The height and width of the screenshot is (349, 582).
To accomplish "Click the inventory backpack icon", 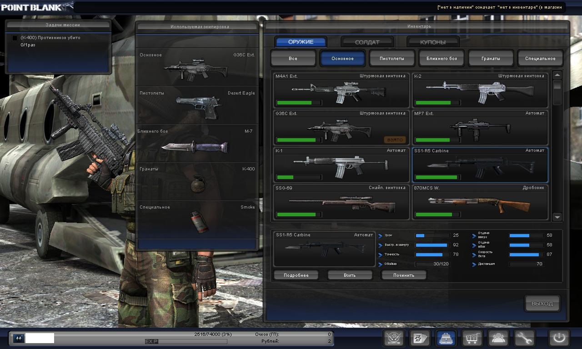I will click(446, 338).
